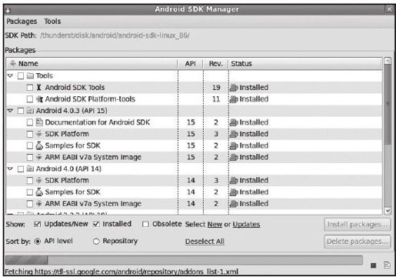Check the API 15 ARM EABI v7a checkbox
Image resolution: width=396 pixels, height=277 pixels.
[x=30, y=157]
